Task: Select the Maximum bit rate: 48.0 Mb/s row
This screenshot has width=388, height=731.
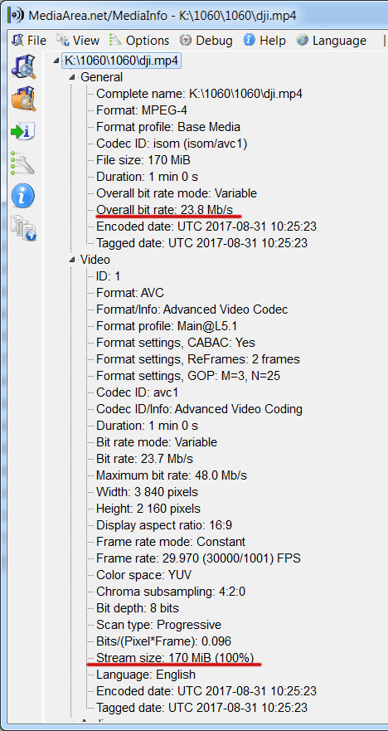Action: 172,475
